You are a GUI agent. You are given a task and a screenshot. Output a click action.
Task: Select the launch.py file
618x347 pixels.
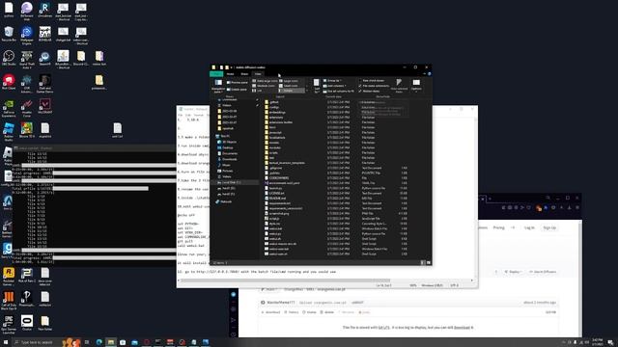click(x=274, y=188)
